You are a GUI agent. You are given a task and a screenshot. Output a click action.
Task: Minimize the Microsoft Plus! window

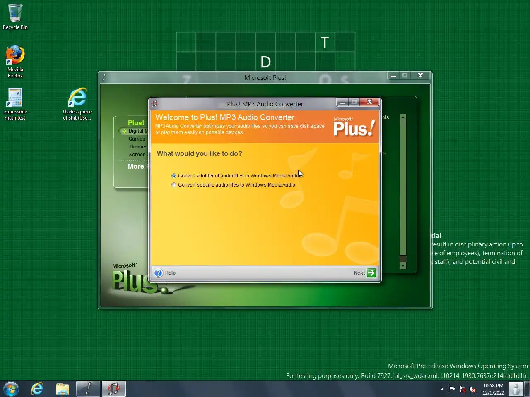(x=393, y=76)
